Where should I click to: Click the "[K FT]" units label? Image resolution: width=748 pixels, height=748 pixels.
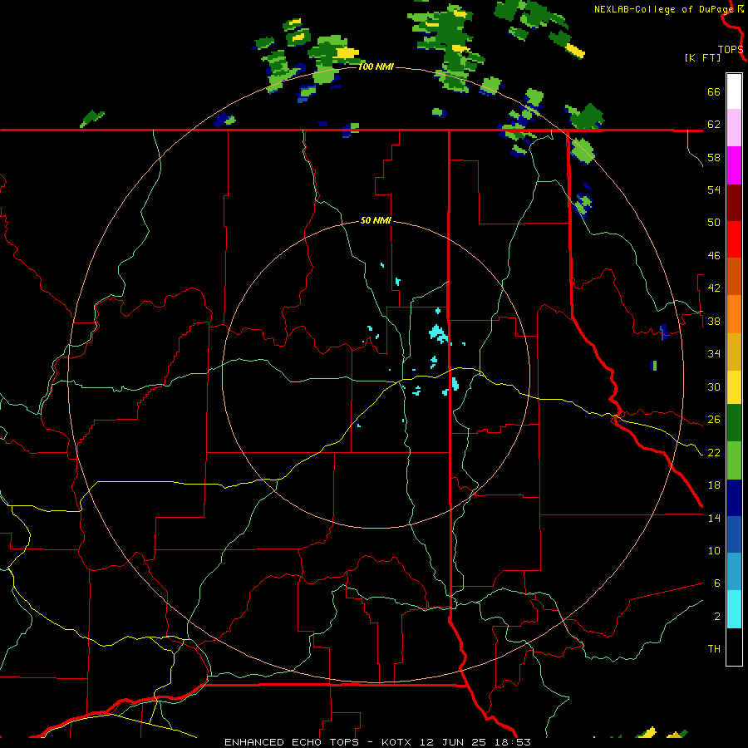click(x=702, y=57)
